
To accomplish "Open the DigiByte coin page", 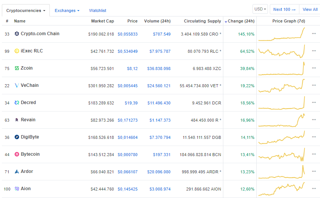I will coord(30,137).
